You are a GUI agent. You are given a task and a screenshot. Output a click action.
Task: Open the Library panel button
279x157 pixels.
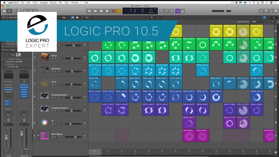[4, 11]
